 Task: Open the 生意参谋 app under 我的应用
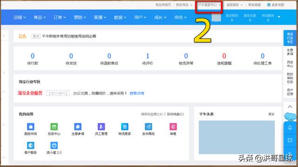point(78,127)
